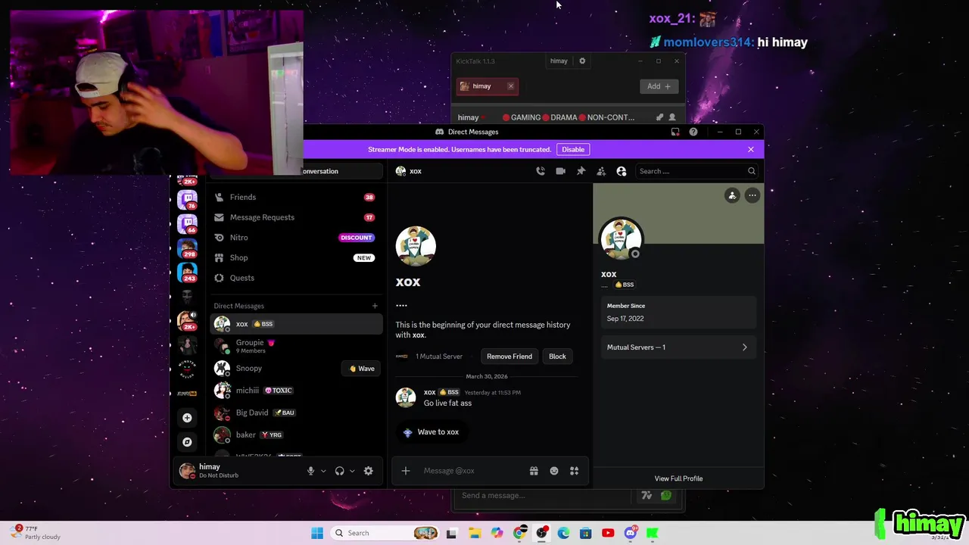The height and width of the screenshot is (545, 969).
Task: Open server with 298 mention badge
Action: (x=187, y=248)
